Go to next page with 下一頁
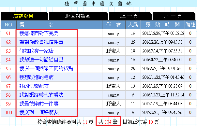Image resolution: width=197 pixels, height=126 pixels. (x=173, y=16)
